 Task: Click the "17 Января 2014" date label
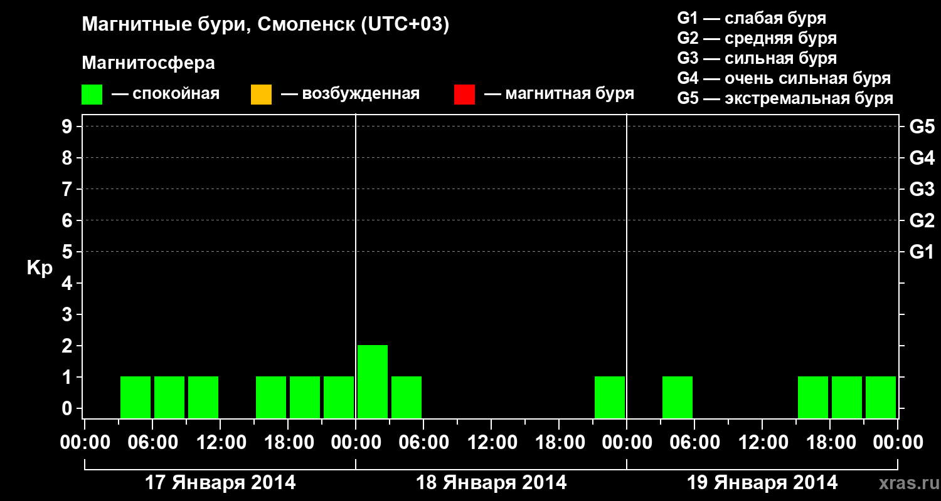220,483
